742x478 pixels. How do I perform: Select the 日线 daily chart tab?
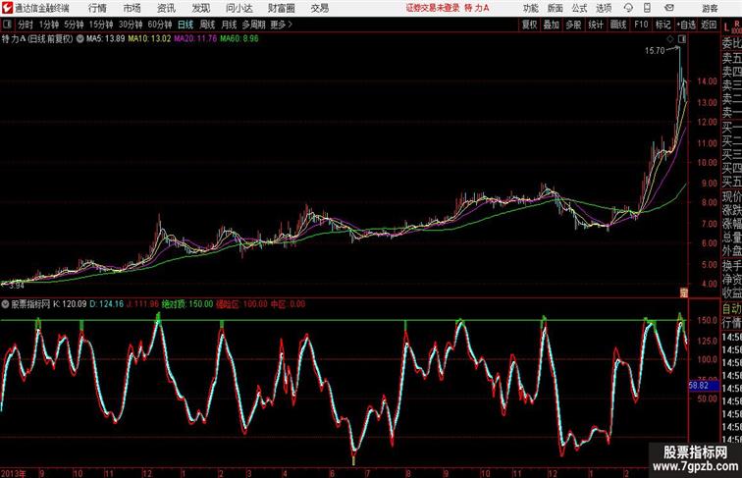[x=185, y=25]
